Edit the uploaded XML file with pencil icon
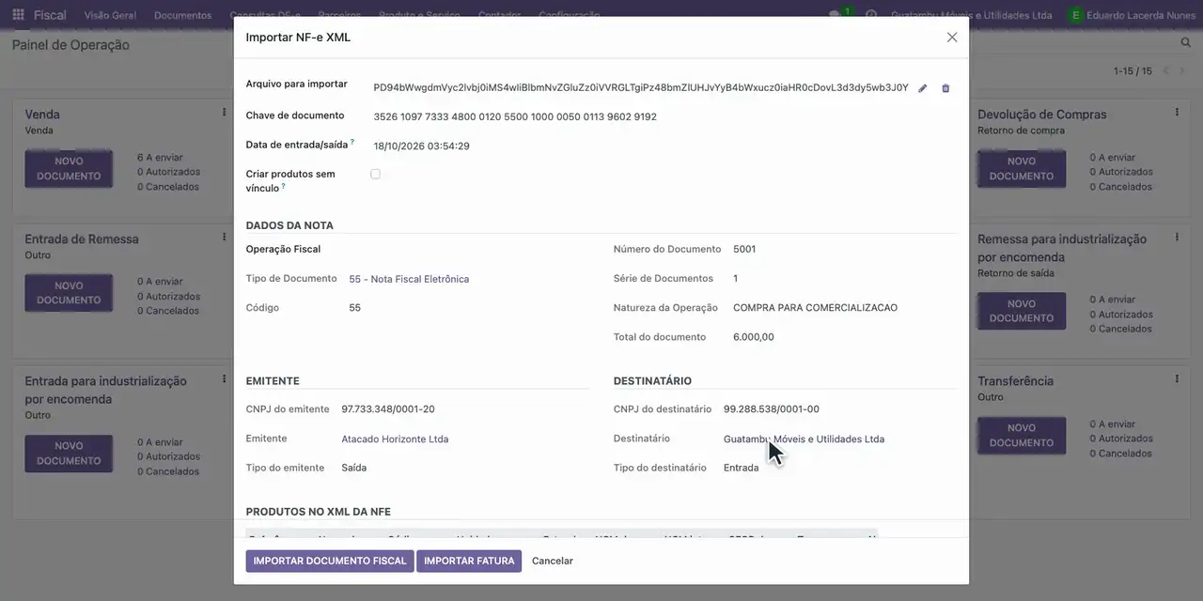This screenshot has width=1203, height=601. point(923,88)
